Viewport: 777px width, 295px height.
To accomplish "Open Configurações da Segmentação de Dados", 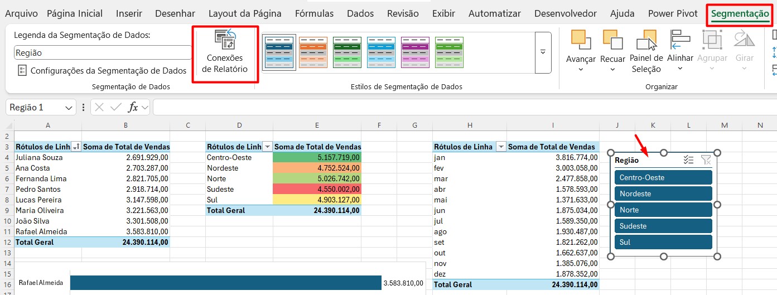I will click(102, 71).
